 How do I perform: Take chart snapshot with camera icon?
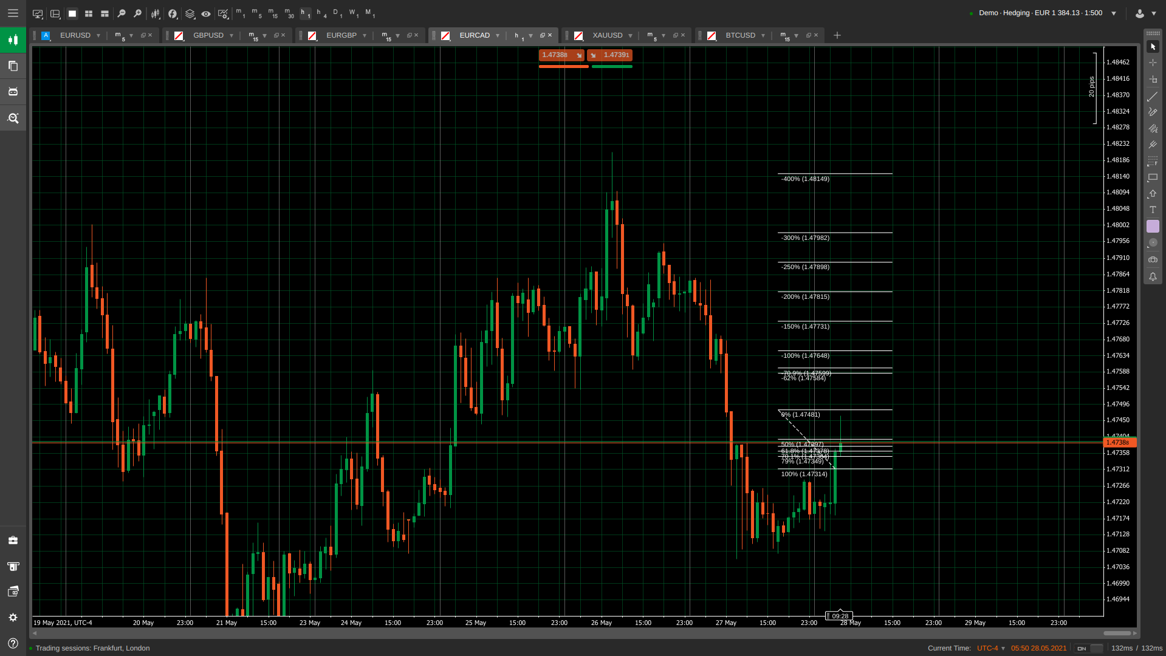click(1153, 259)
